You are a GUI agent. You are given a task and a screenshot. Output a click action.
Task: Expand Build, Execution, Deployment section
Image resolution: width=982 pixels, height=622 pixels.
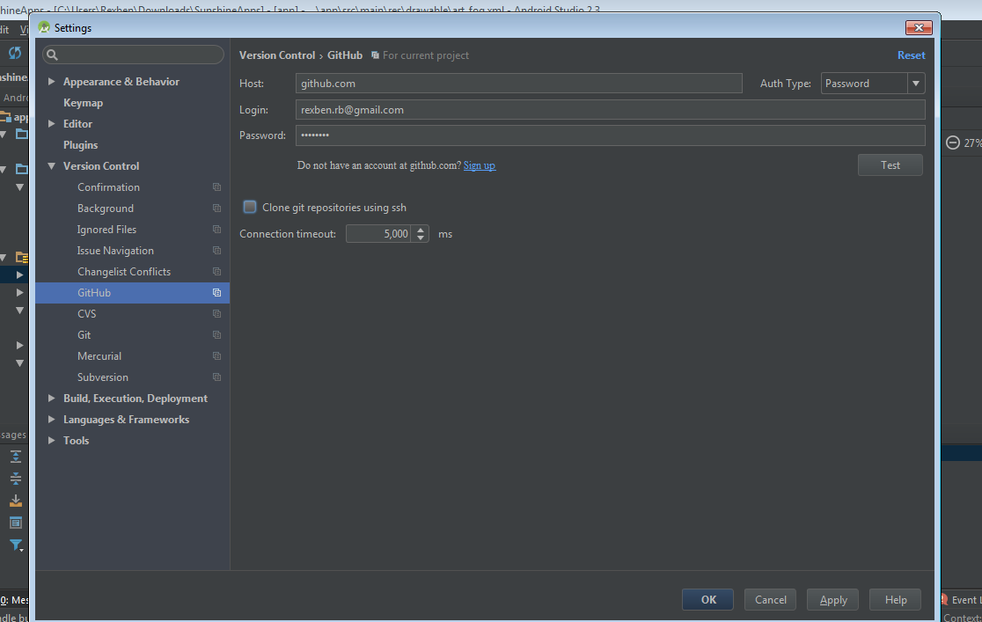click(51, 399)
